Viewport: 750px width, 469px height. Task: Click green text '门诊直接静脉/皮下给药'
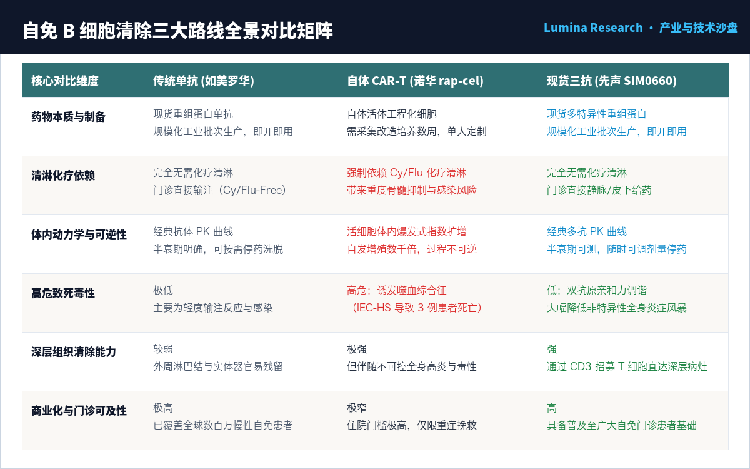pos(599,190)
